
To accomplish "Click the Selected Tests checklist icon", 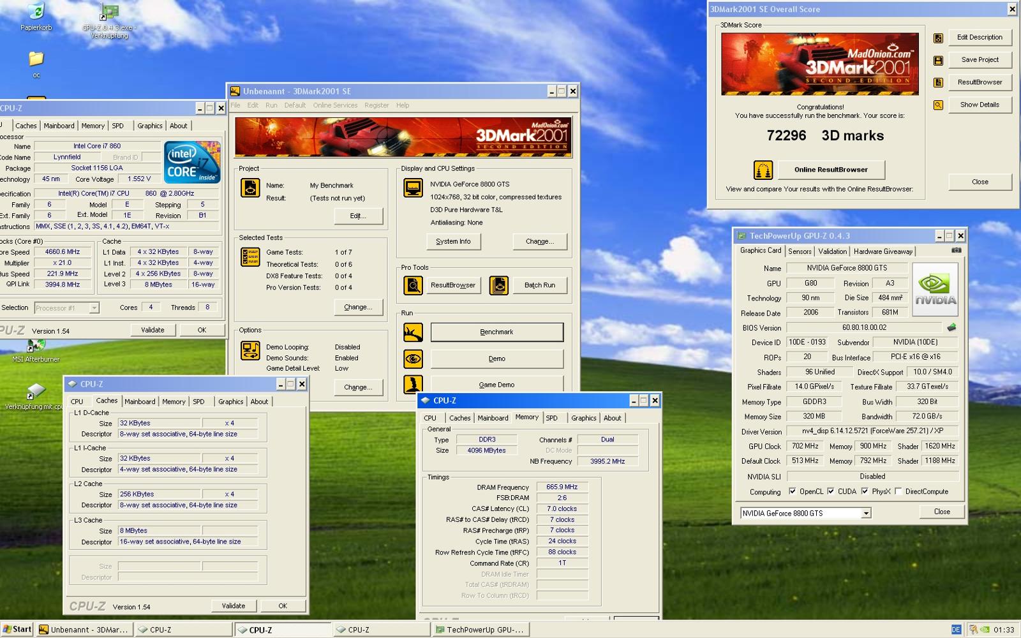I will click(250, 256).
